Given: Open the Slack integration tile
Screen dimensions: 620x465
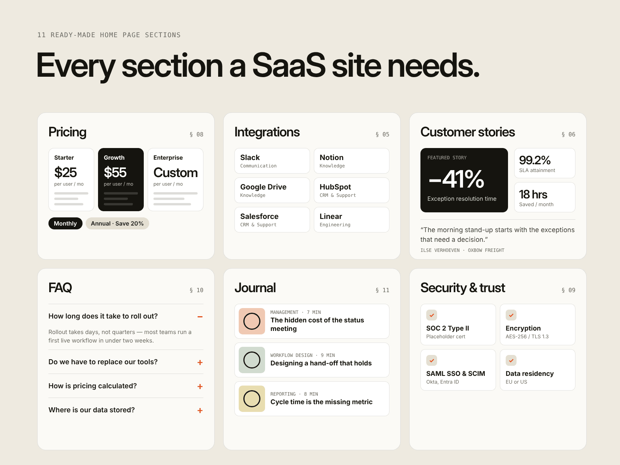Looking at the screenshot, I should click(x=272, y=161).
